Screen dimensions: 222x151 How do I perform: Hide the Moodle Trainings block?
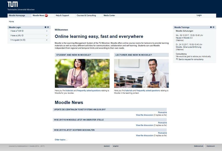click(211, 27)
